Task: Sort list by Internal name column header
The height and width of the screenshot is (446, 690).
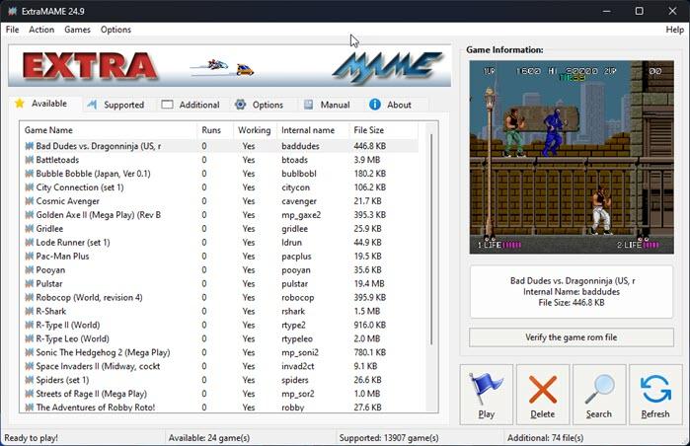Action: click(x=313, y=130)
